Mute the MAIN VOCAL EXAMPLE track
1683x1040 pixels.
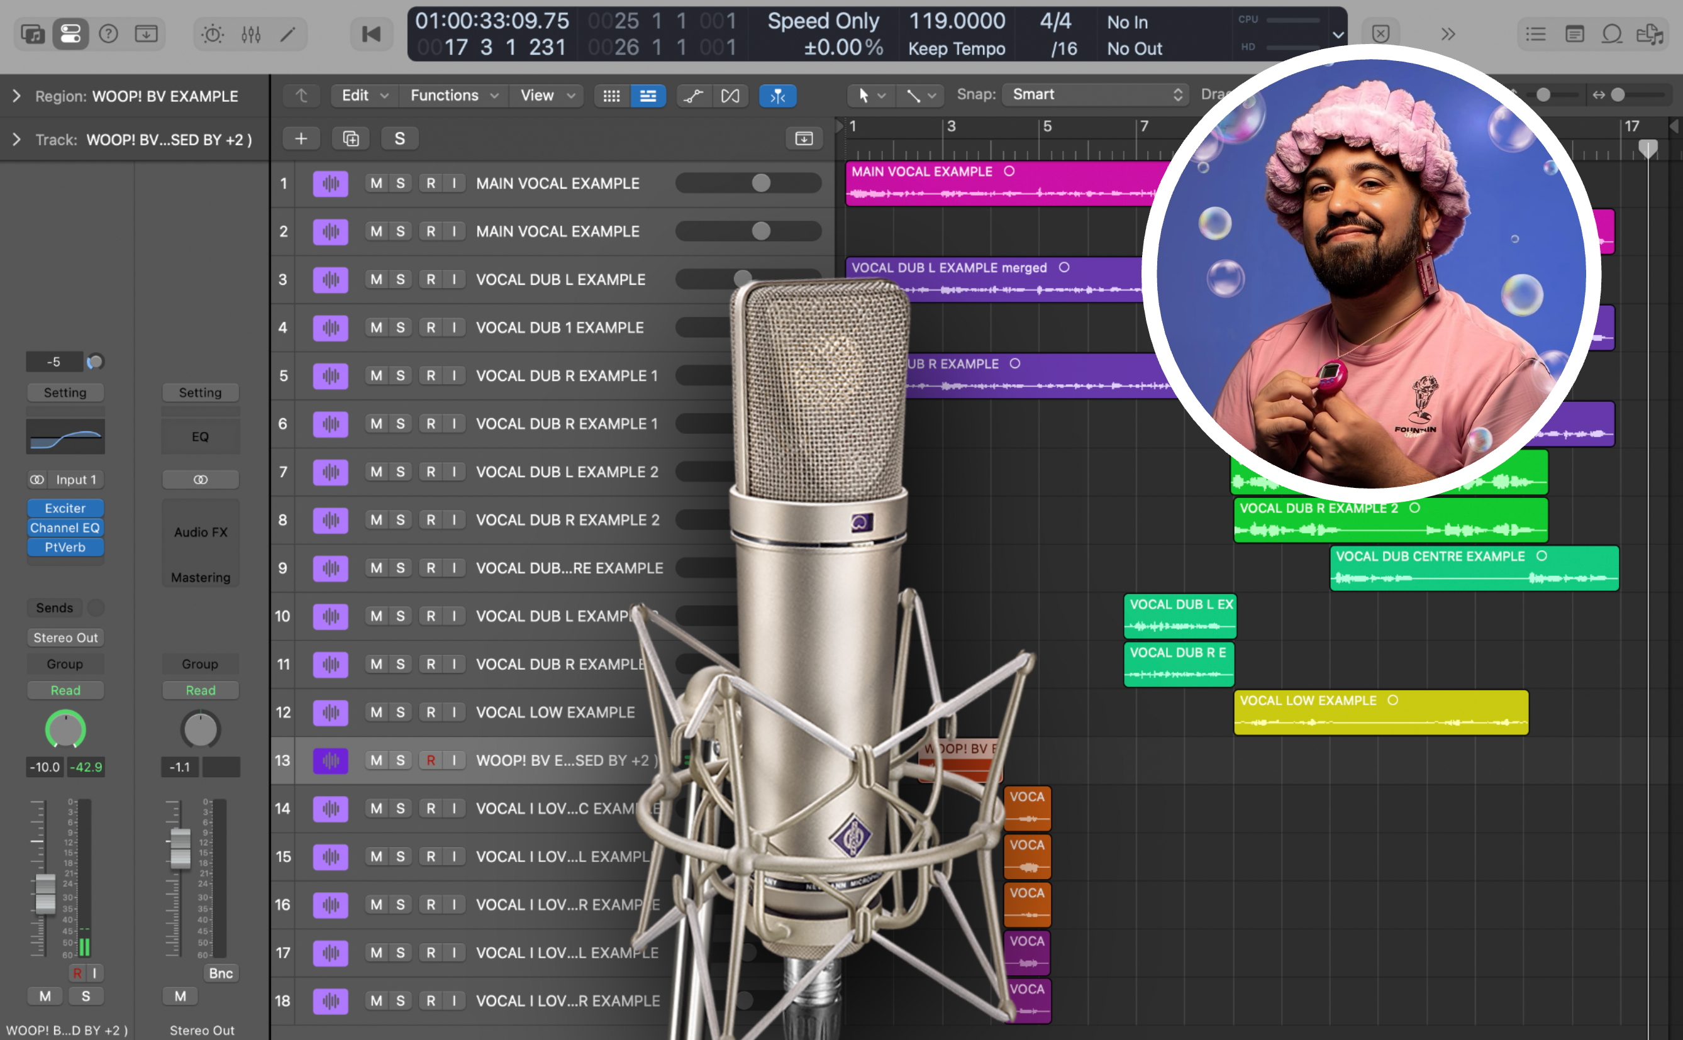click(x=375, y=183)
